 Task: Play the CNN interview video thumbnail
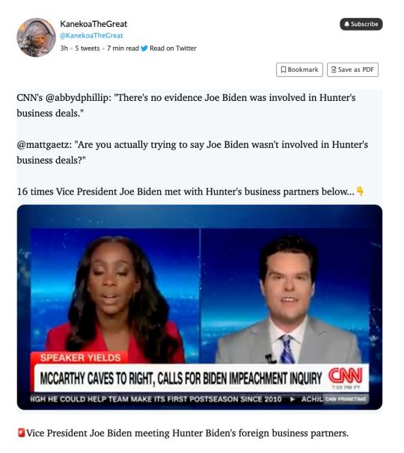click(200, 307)
